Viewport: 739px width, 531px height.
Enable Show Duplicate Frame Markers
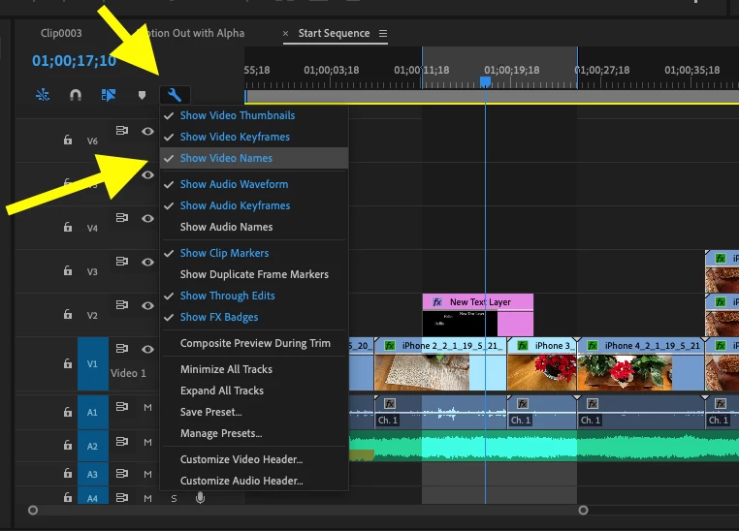click(x=254, y=274)
